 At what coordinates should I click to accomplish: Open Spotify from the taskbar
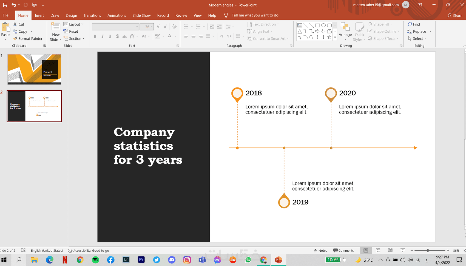[95, 260]
